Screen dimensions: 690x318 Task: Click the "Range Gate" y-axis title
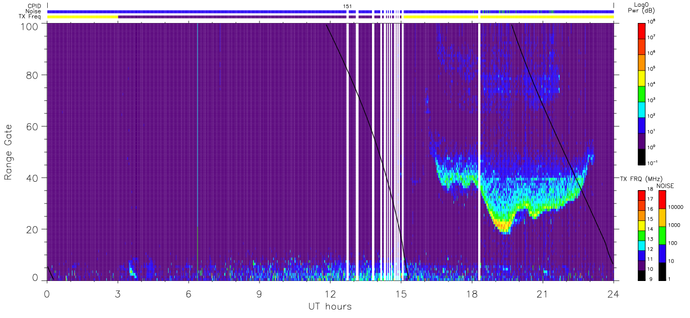coord(8,153)
